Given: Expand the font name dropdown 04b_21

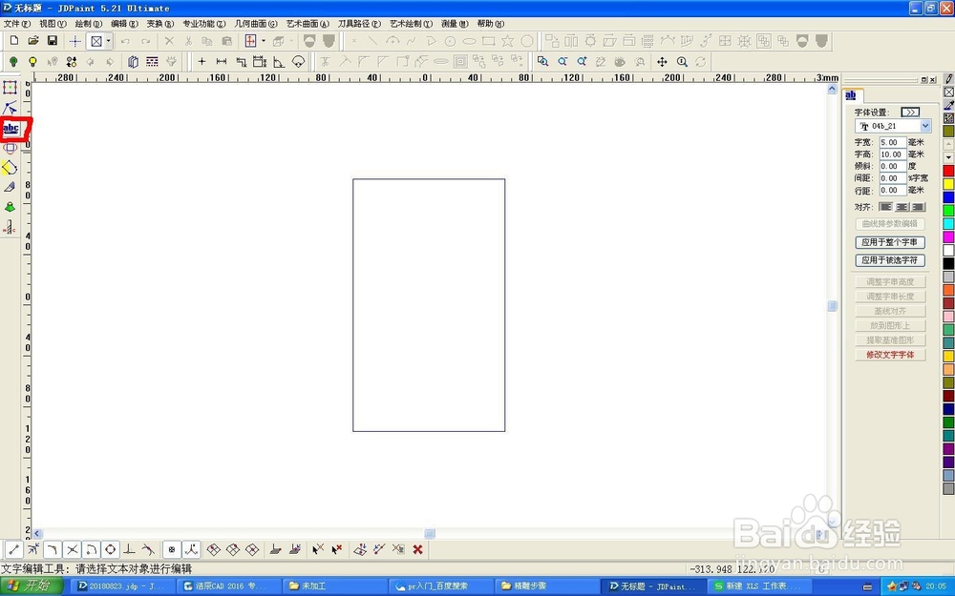Looking at the screenshot, I should (x=925, y=126).
